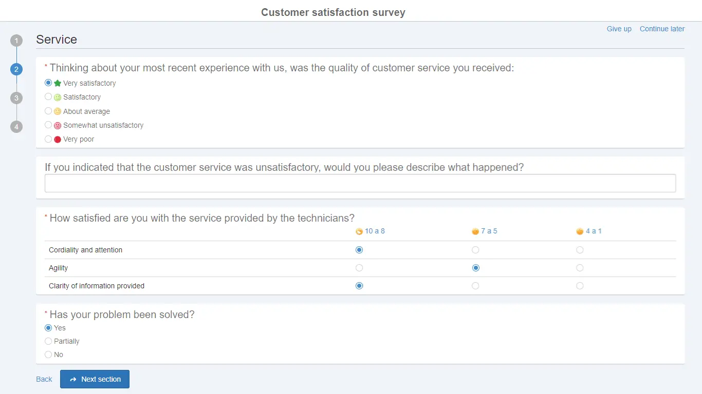Screen dimensions: 702x394
Task: Navigate to survey step 3
Action: click(x=16, y=97)
